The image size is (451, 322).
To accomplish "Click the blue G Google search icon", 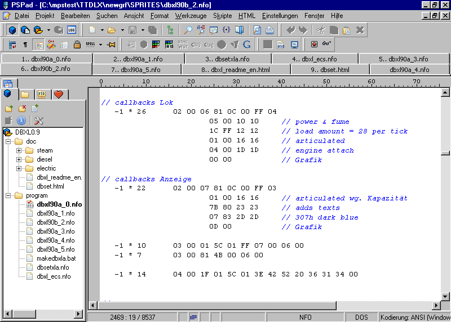I will click(x=247, y=44).
